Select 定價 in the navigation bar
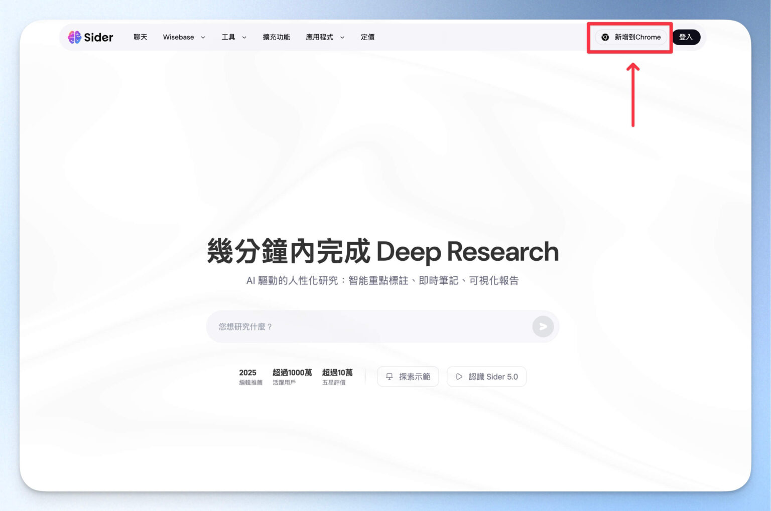The image size is (771, 511). coord(367,37)
